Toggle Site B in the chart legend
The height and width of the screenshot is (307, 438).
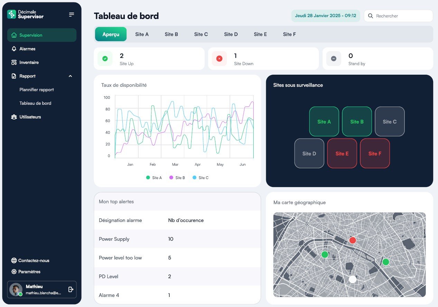[177, 178]
